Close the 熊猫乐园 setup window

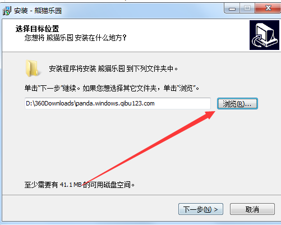(x=268, y=8)
